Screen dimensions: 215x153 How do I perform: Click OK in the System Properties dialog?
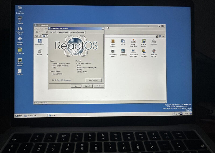point(76,86)
